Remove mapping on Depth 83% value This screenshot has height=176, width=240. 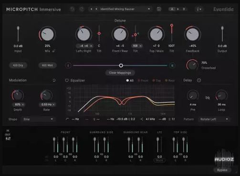(23, 105)
